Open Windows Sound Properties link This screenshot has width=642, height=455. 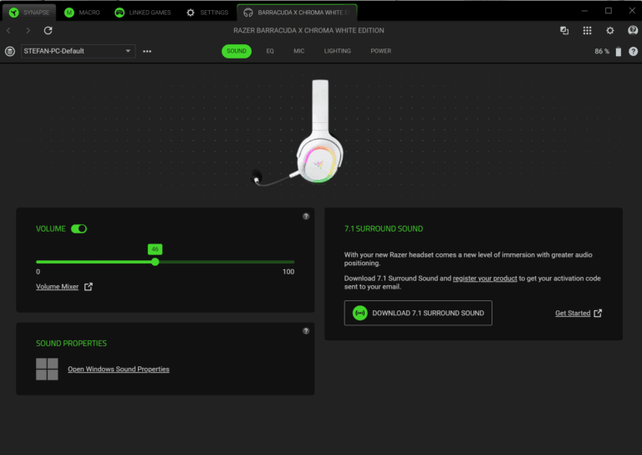click(119, 369)
